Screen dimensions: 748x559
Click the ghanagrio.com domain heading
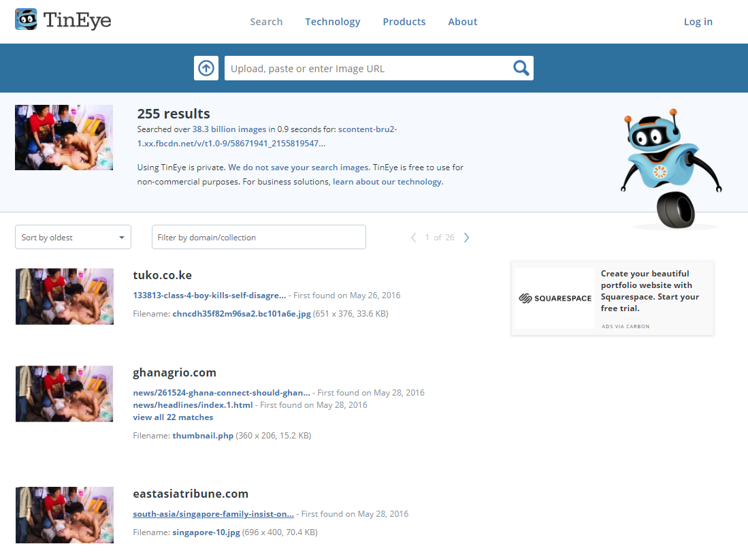[x=175, y=373]
